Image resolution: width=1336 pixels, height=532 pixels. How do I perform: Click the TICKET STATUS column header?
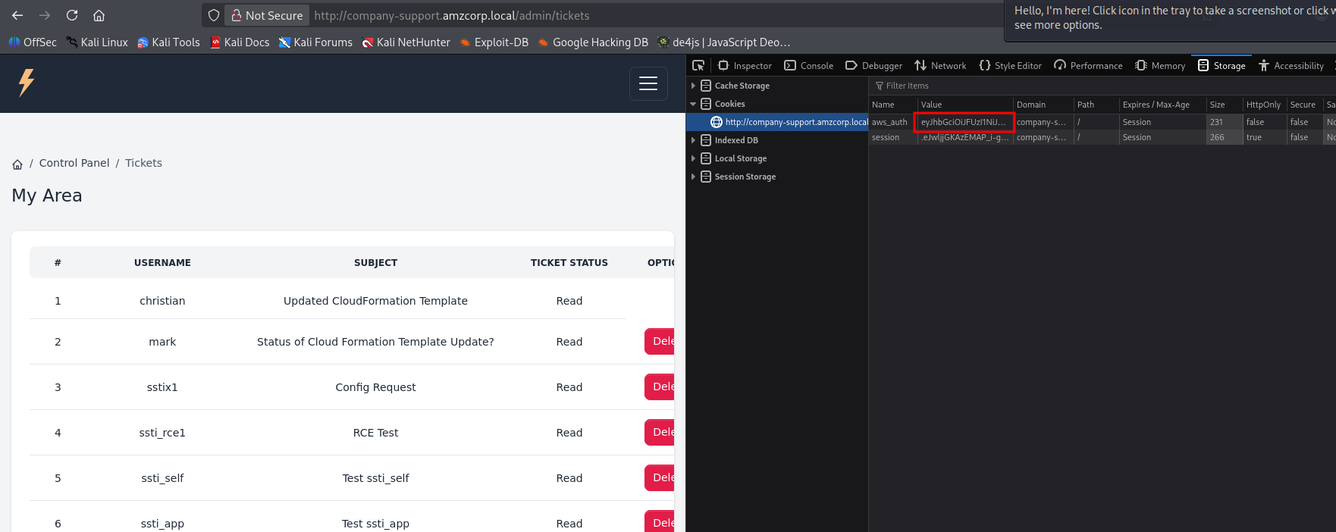tap(569, 263)
